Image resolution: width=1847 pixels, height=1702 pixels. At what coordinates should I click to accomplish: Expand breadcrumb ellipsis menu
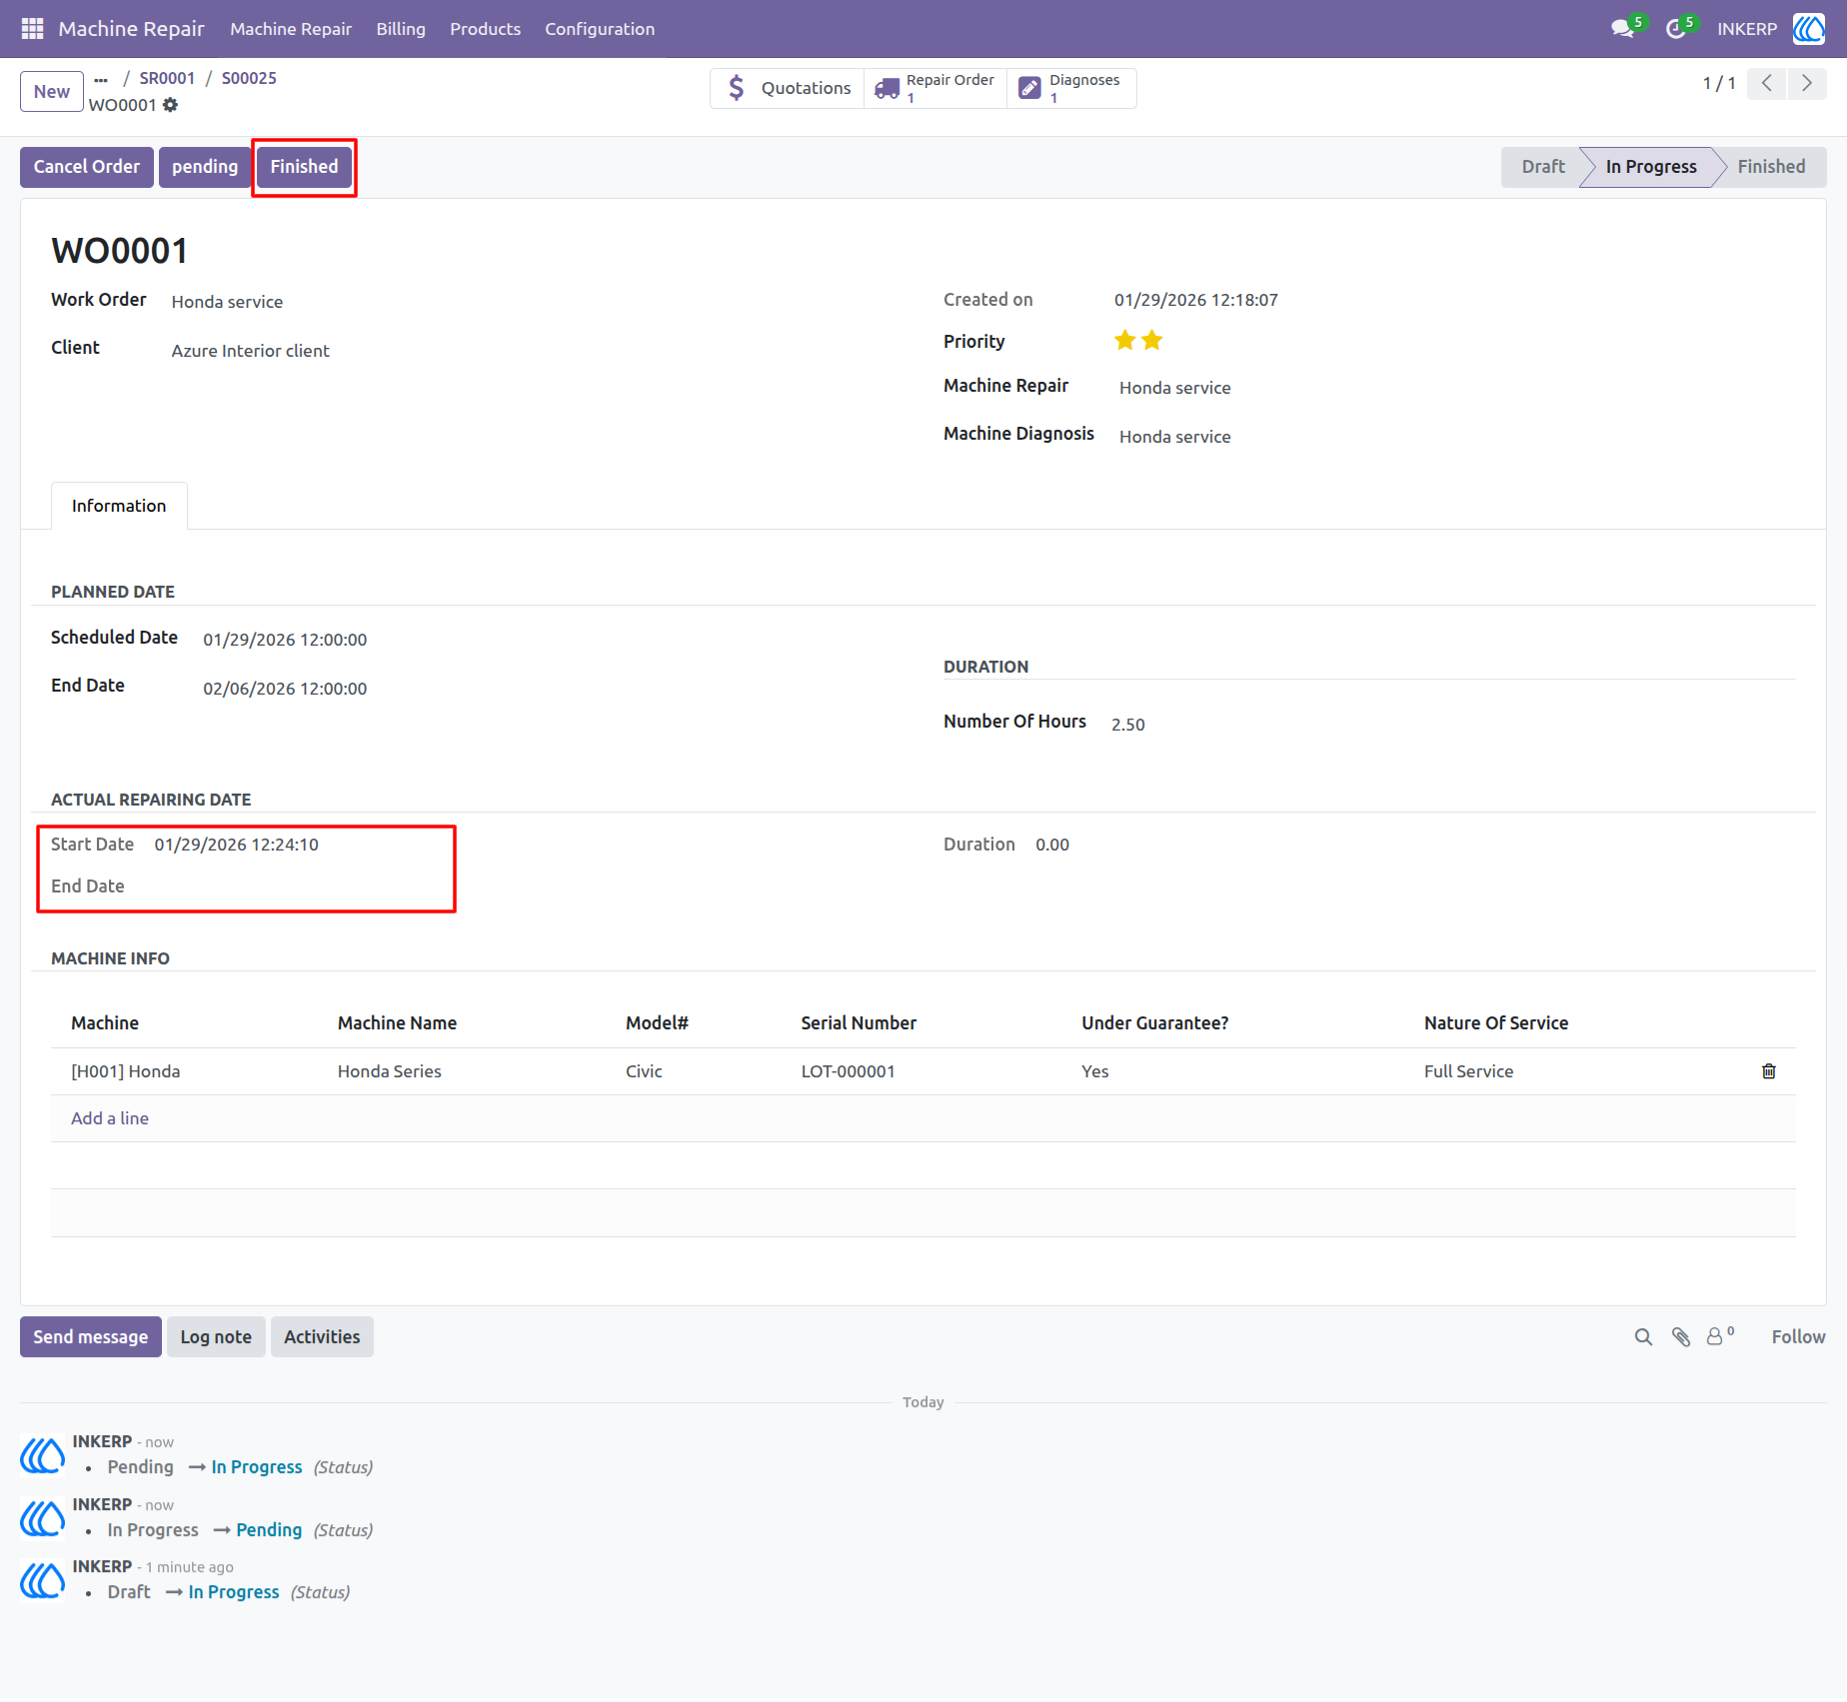tap(101, 79)
